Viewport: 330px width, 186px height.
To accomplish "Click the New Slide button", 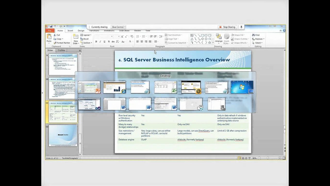I will [x=76, y=39].
